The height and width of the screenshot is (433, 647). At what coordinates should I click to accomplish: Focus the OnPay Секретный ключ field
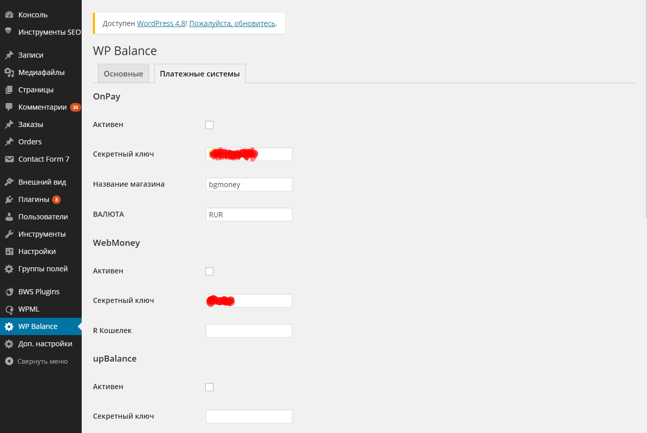click(249, 155)
